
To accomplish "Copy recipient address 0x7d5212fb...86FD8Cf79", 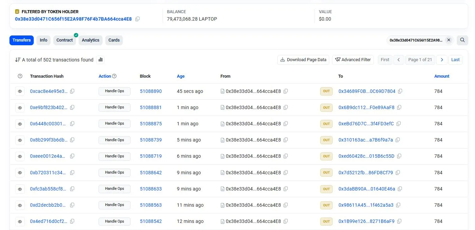I will pyautogui.click(x=398, y=173).
